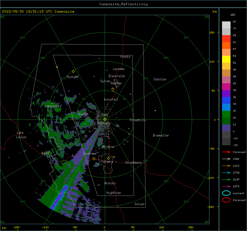247x231 pixels.
Task: Click the Vulcan city label
Action: click(140, 204)
